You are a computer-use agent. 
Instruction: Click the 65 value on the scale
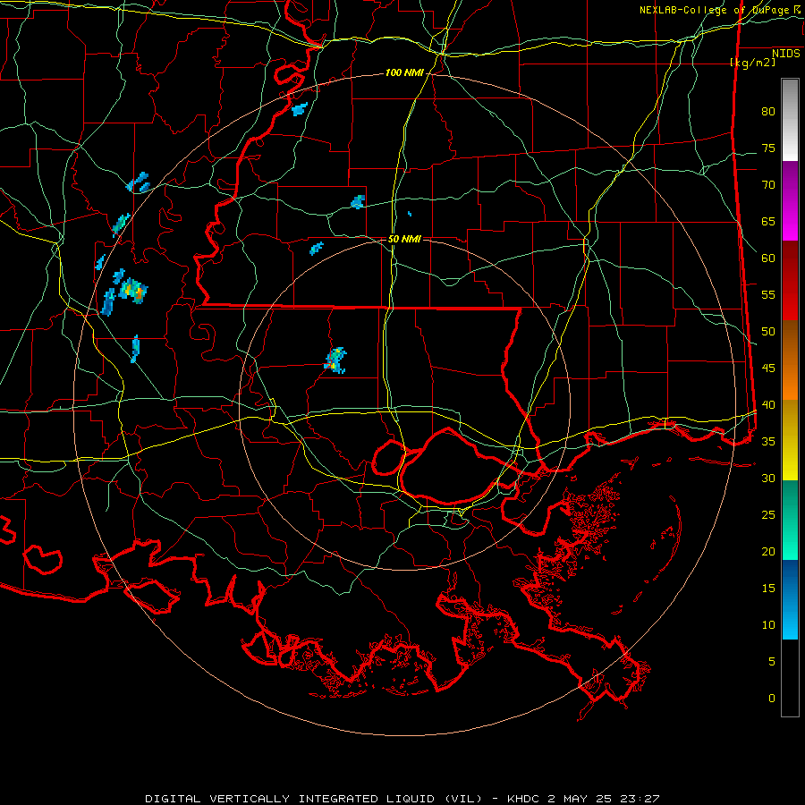(768, 221)
